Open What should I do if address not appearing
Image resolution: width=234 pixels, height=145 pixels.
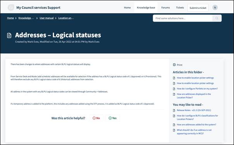pyautogui.click(x=194, y=132)
